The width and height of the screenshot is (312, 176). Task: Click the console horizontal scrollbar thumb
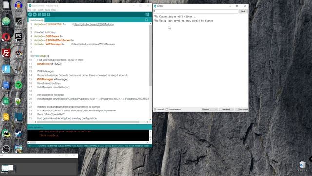coord(33,142)
